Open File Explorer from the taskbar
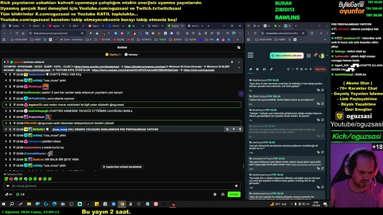The width and height of the screenshot is (383, 215). [29, 204]
